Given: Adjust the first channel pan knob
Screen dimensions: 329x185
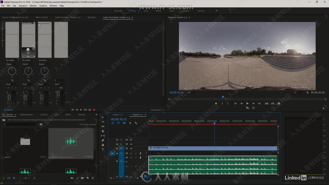Looking at the screenshot, I should click(12, 71).
